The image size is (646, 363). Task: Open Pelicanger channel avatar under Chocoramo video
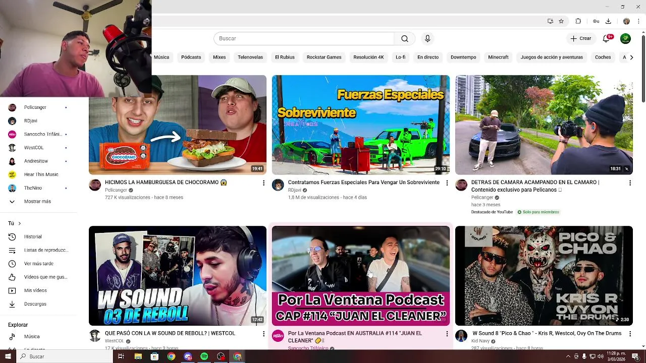[95, 185]
